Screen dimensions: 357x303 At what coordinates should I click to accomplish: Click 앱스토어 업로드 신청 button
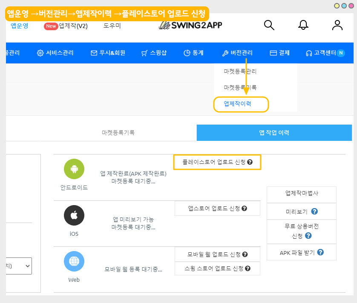tap(217, 209)
